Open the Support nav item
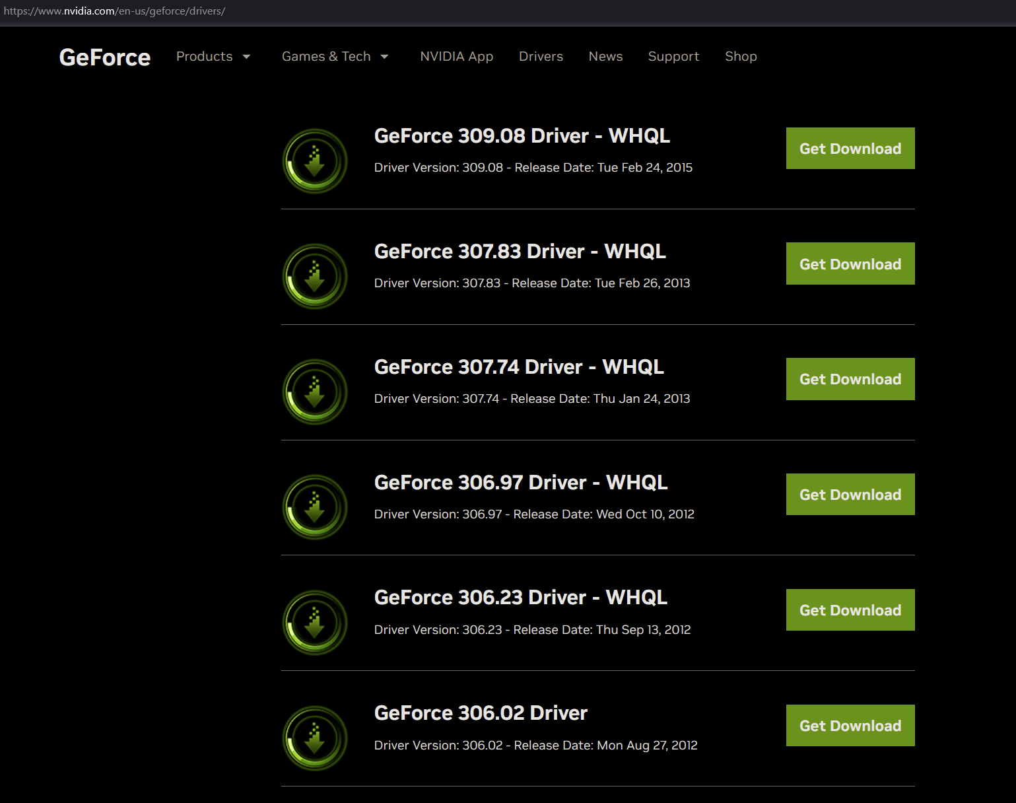The width and height of the screenshot is (1016, 803). pyautogui.click(x=673, y=57)
